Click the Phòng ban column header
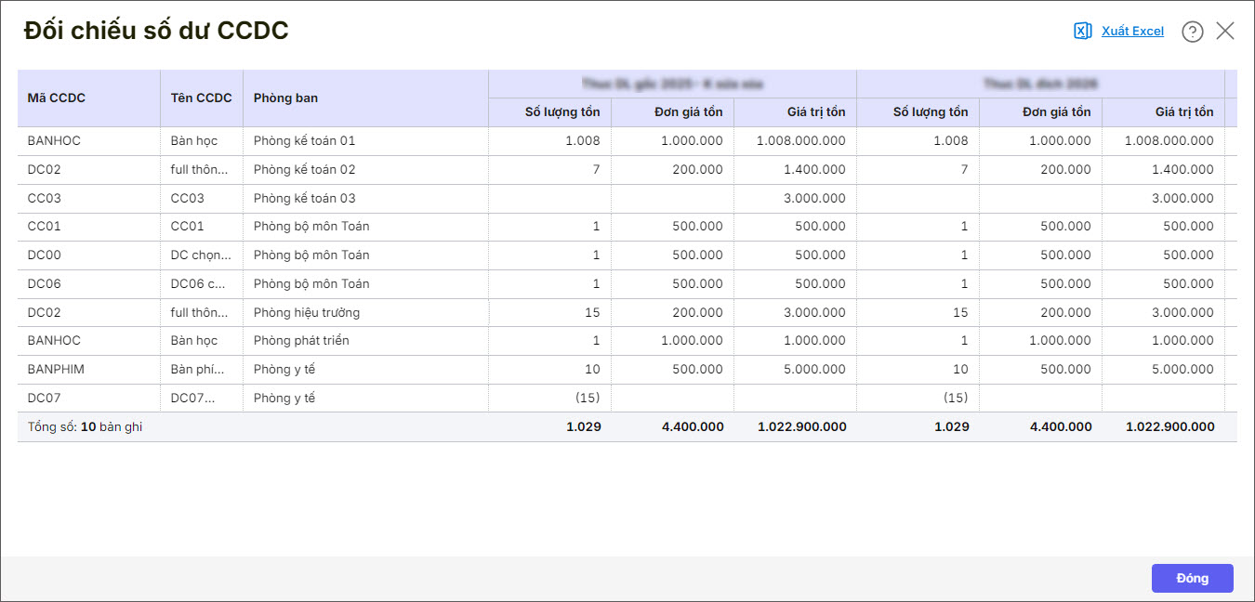The height and width of the screenshot is (602, 1255). coord(285,98)
